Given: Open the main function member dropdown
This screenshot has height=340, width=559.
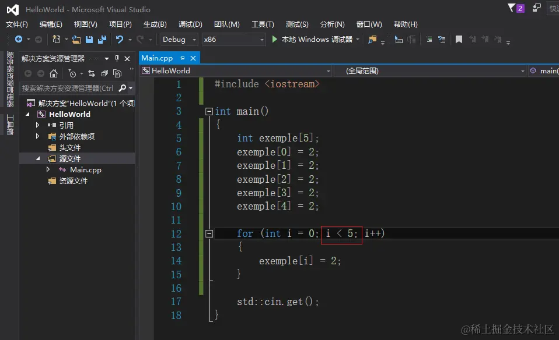Looking at the screenshot, I should coord(544,71).
